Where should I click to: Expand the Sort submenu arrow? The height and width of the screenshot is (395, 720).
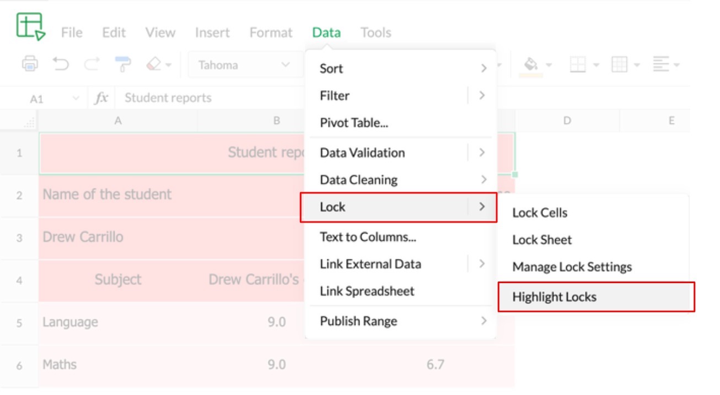point(483,68)
